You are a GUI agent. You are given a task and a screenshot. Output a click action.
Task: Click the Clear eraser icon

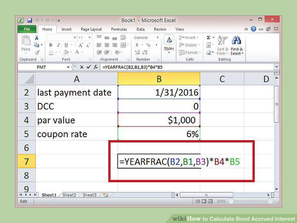(208, 52)
